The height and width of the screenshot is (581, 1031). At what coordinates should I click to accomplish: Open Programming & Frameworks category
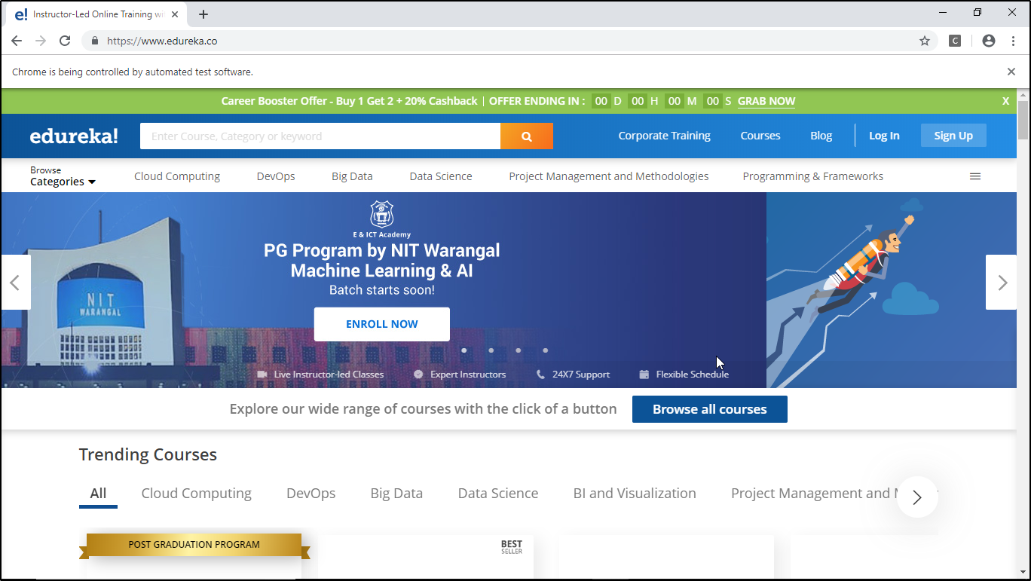pos(813,176)
